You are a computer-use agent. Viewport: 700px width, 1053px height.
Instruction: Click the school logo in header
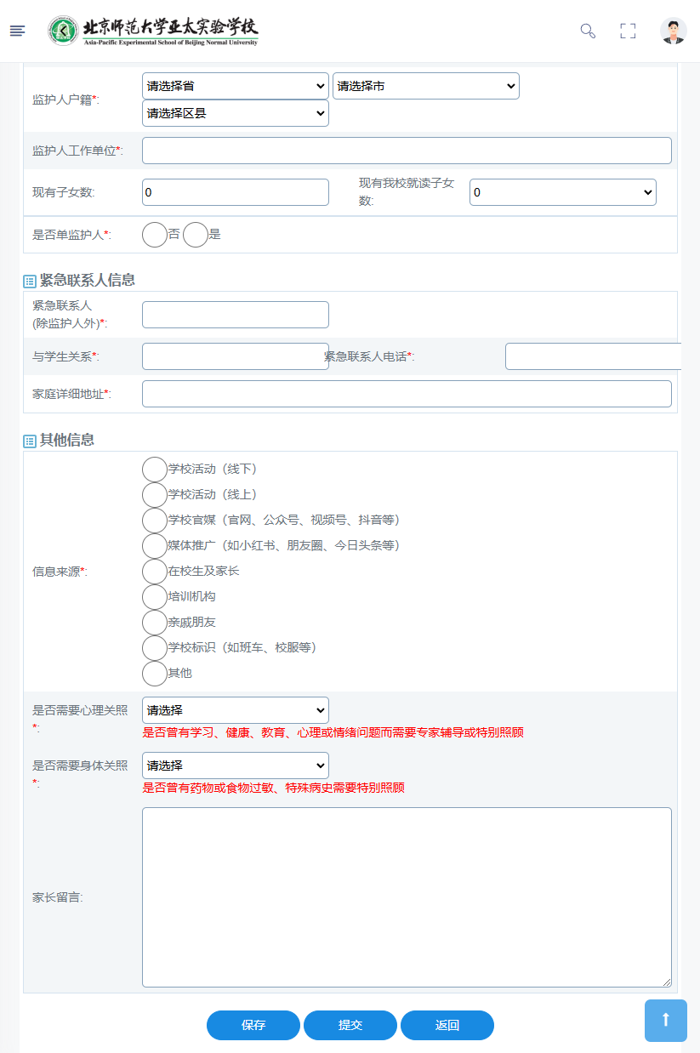153,31
